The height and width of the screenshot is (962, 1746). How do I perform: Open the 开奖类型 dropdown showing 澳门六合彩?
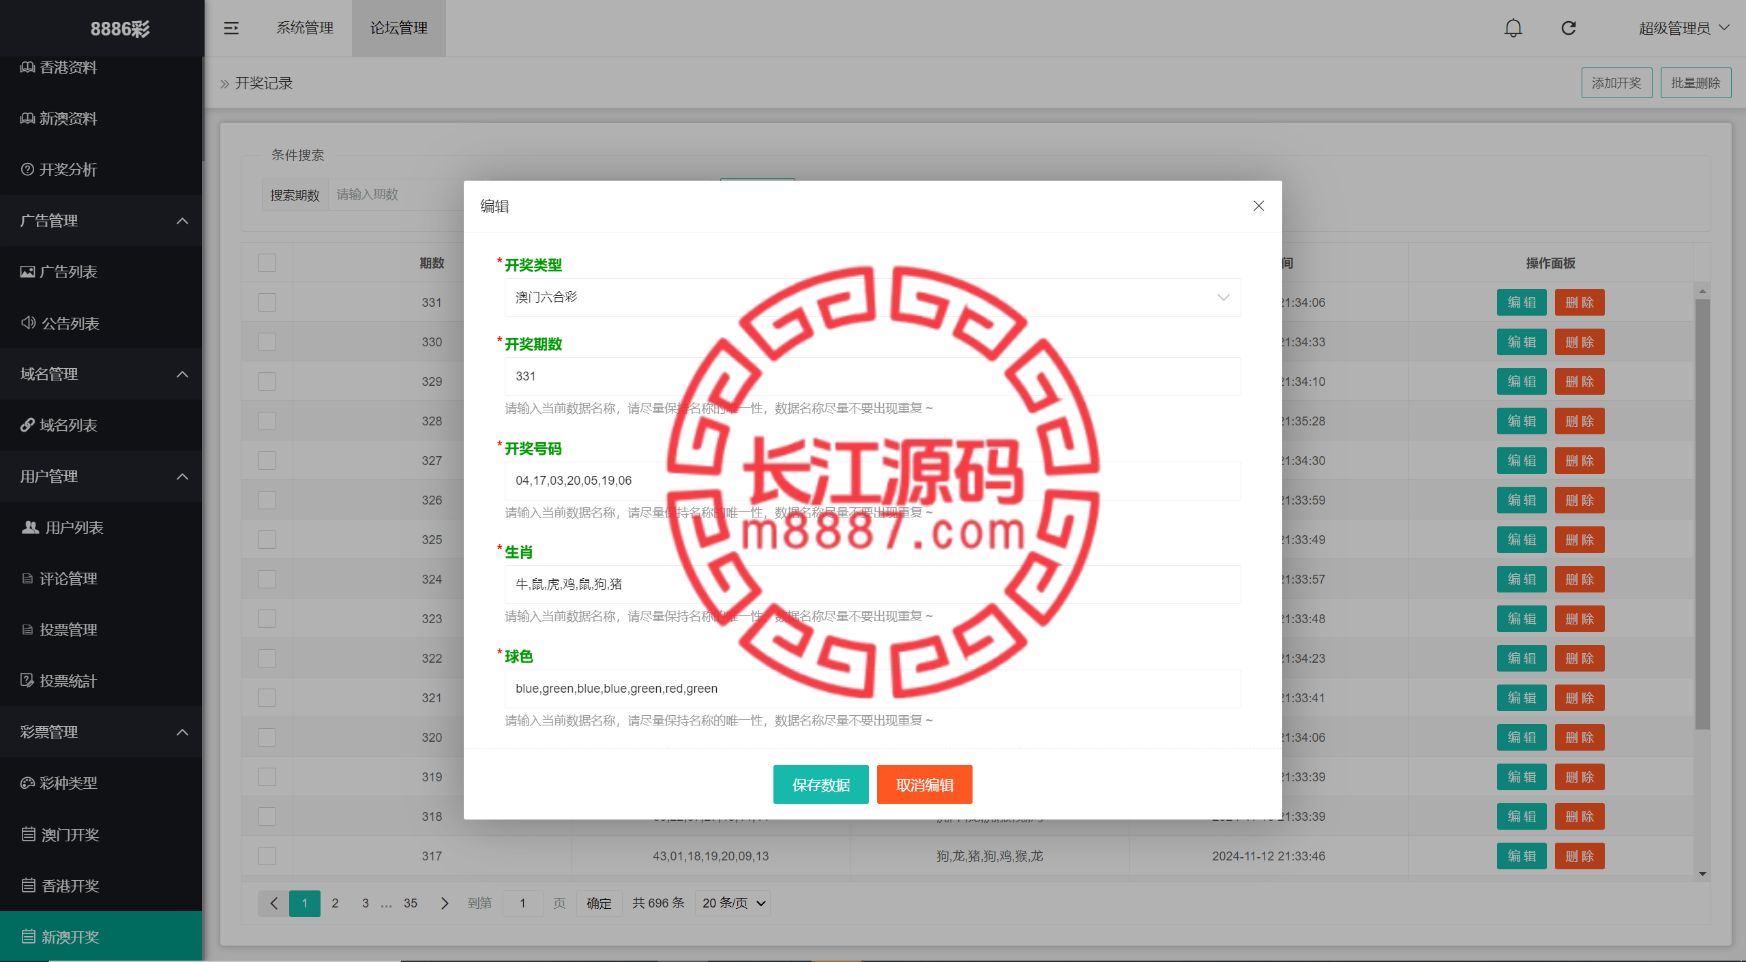[872, 297]
